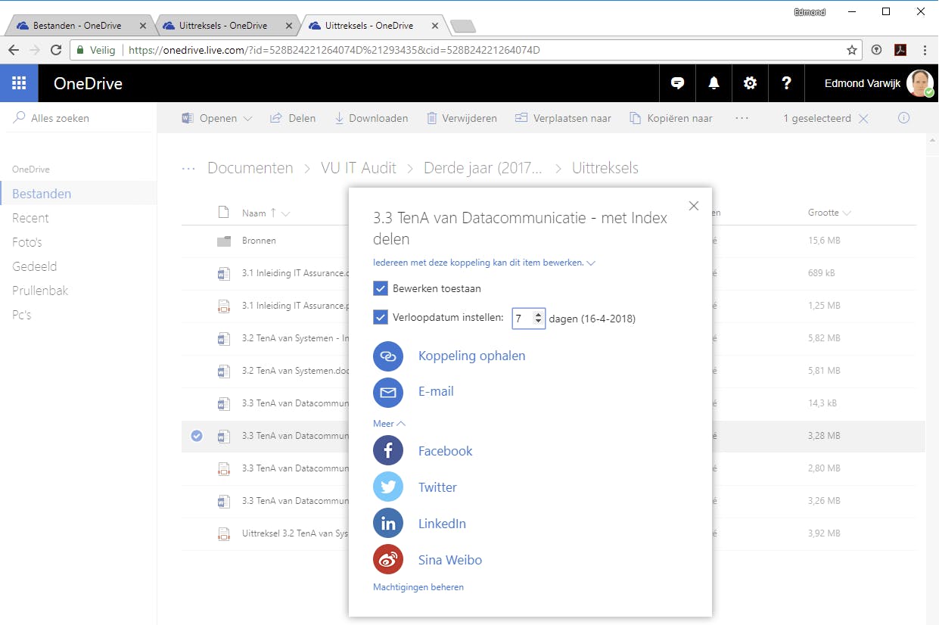939x625 pixels.
Task: Share via the Sina Weibo icon
Action: pos(388,560)
